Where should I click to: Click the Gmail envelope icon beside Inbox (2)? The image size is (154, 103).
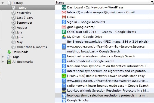(x=64, y=12)
